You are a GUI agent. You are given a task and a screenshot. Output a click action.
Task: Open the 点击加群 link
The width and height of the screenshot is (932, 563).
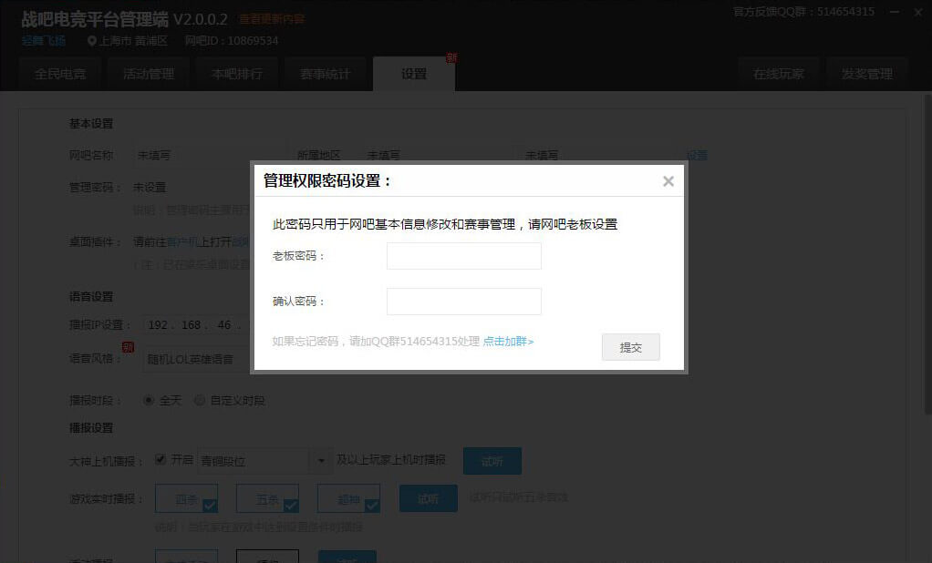pyautogui.click(x=508, y=342)
